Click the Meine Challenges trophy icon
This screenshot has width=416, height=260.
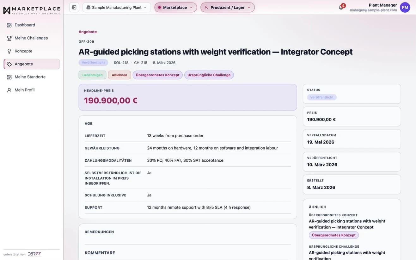[x=9, y=38]
